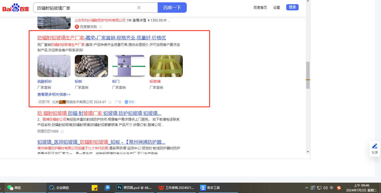The height and width of the screenshot is (193, 381).
Task: Clear the search box with the X icon
Action: pyautogui.click(x=139, y=8)
